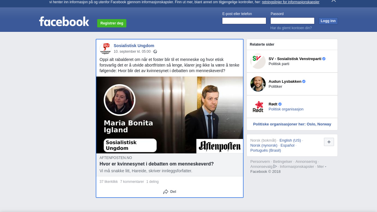Click Politisk organisasjon under Rødt
The height and width of the screenshot is (212, 377).
click(x=286, y=109)
